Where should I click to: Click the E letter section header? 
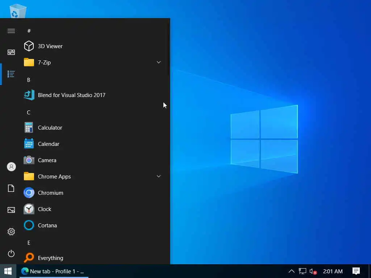coord(29,243)
